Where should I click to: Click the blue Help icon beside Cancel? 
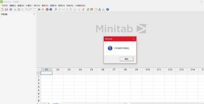pyautogui.click(x=51, y=10)
